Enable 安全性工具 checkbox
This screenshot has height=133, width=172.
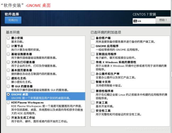coord(93,111)
